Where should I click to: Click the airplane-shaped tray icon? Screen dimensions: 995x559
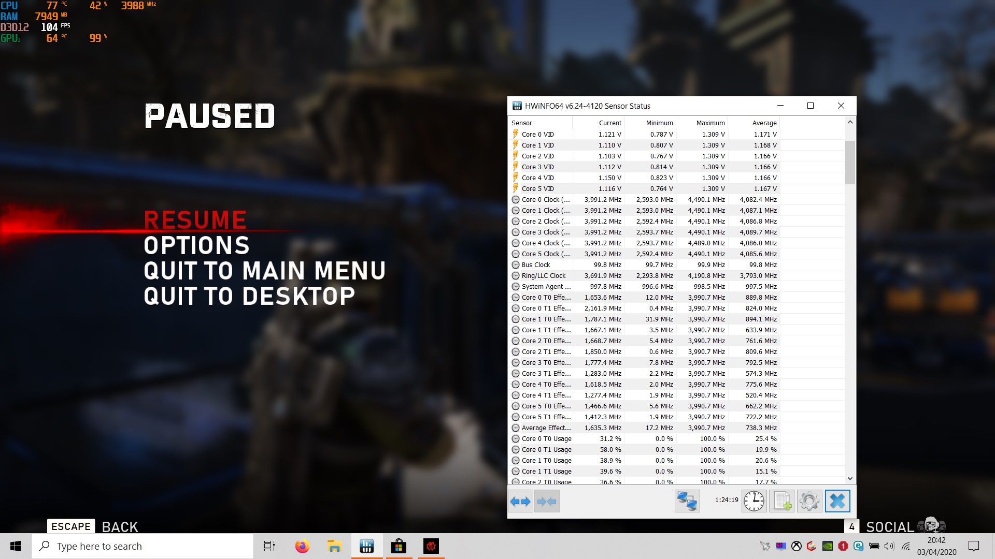765,546
